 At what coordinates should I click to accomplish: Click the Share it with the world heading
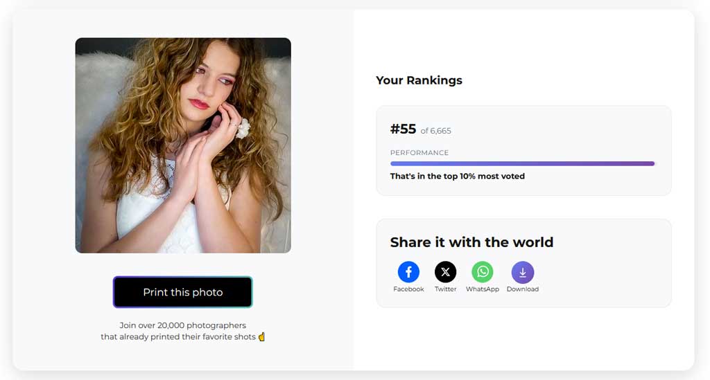[x=471, y=242]
